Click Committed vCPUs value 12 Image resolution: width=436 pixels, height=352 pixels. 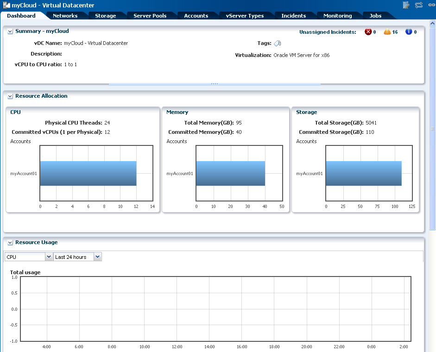click(x=107, y=132)
